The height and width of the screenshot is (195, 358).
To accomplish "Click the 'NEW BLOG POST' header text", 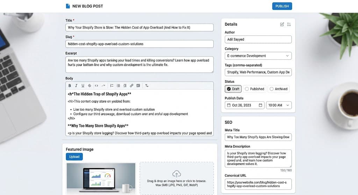I will pos(88,6).
